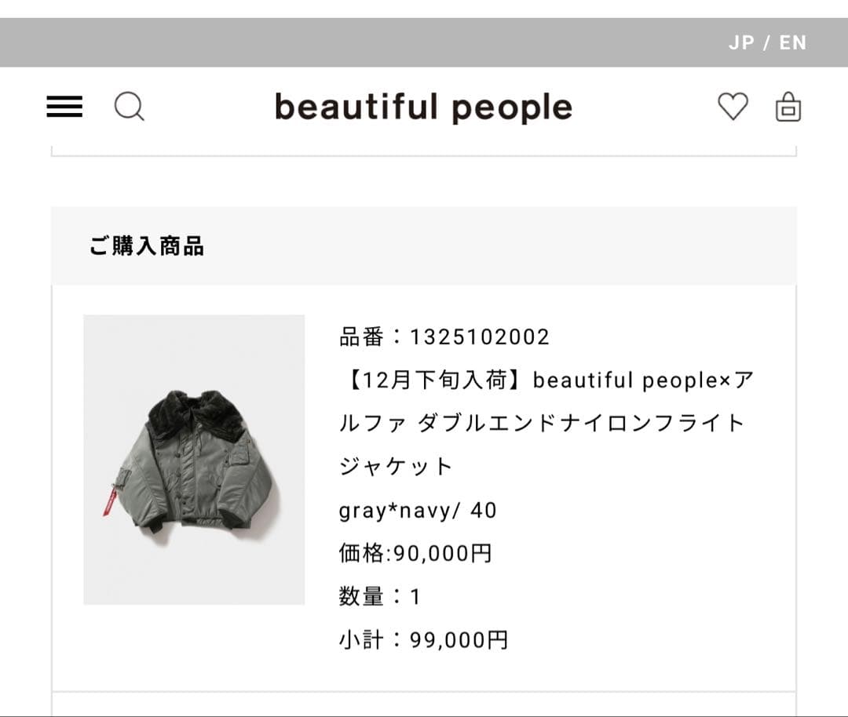This screenshot has width=848, height=717.
Task: Select product number 1325102002
Action: click(x=444, y=337)
